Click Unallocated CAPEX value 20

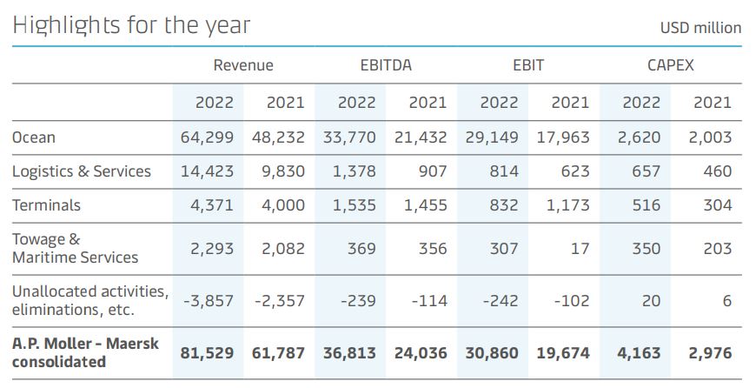(x=651, y=301)
